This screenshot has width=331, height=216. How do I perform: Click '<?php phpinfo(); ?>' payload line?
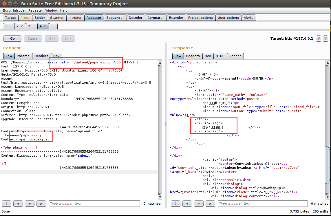(x=20, y=147)
